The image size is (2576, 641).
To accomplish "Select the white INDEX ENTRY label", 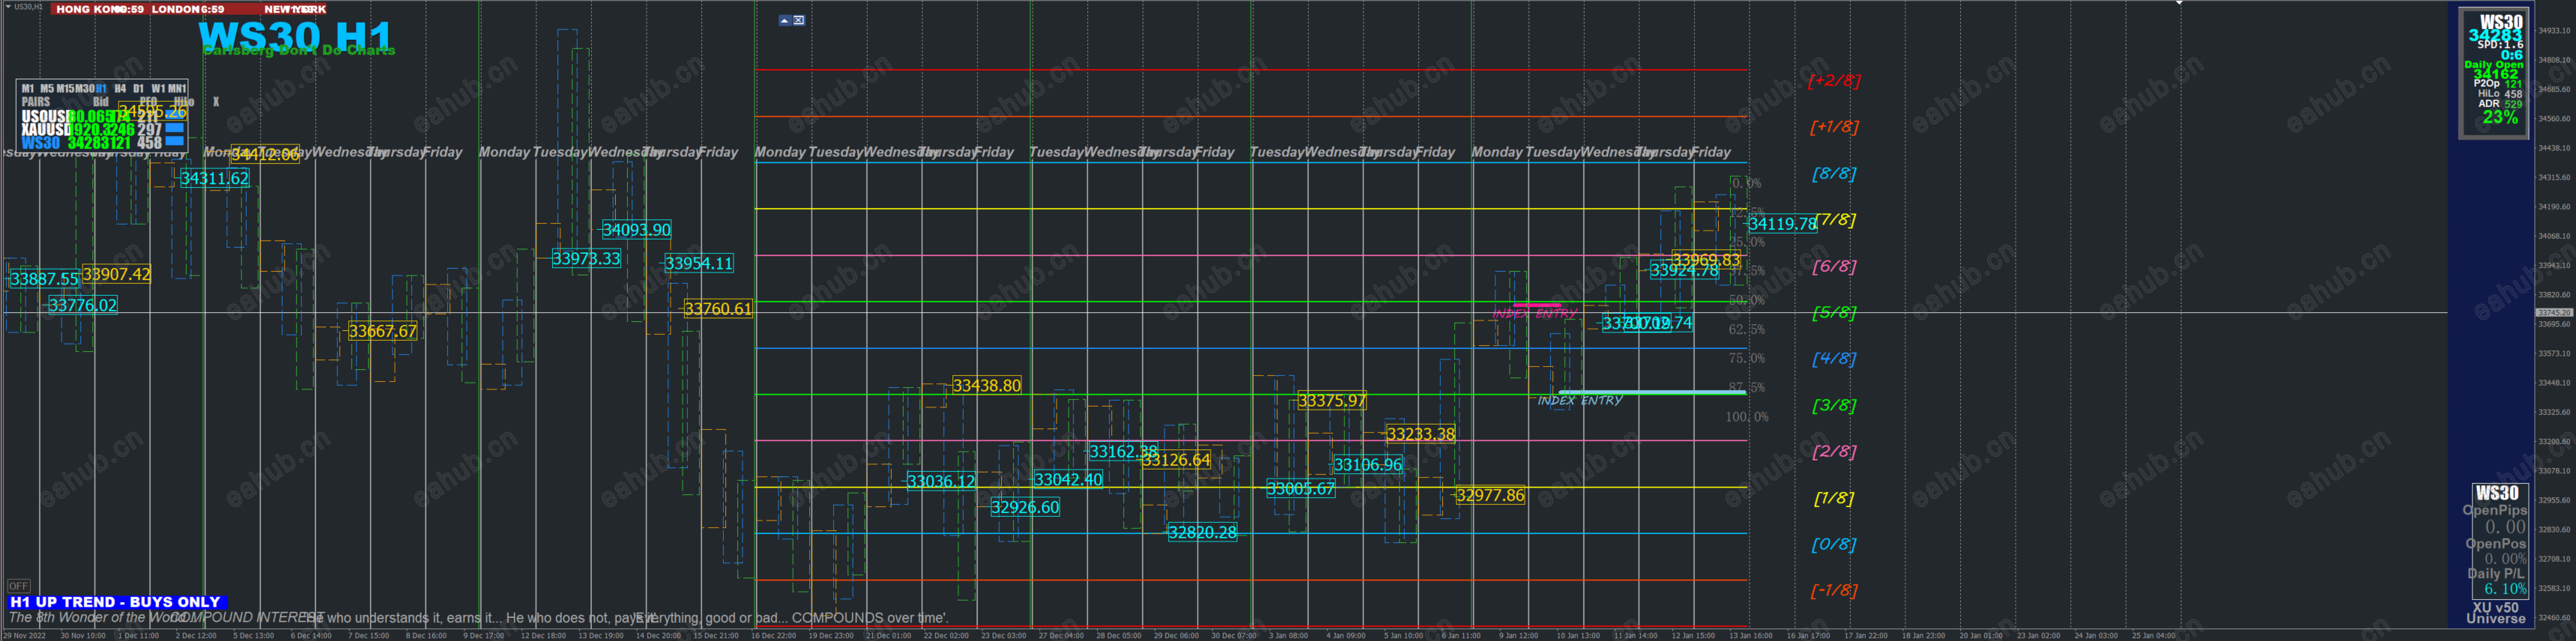I will pyautogui.click(x=1580, y=400).
